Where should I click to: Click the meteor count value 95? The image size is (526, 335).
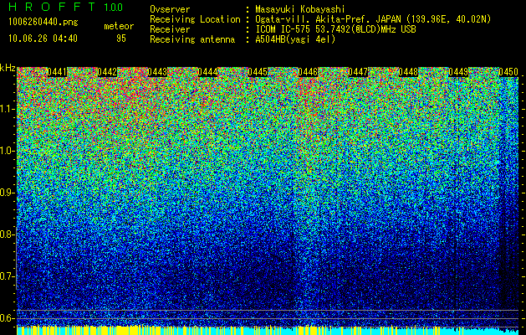click(x=121, y=39)
